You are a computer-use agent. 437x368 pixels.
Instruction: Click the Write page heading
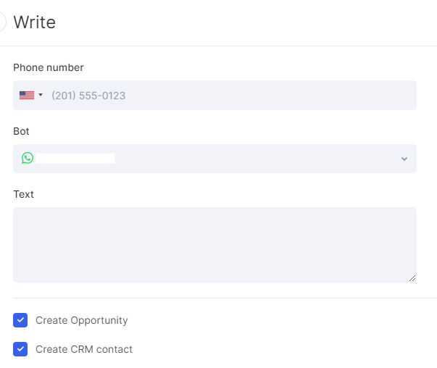[x=35, y=22]
